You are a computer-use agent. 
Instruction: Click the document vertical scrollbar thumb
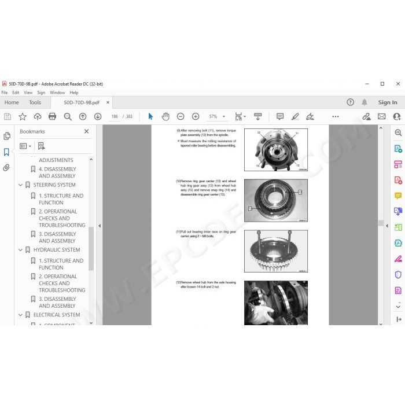click(x=381, y=223)
